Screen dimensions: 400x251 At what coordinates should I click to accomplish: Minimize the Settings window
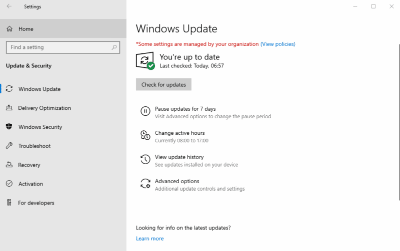(355, 6)
